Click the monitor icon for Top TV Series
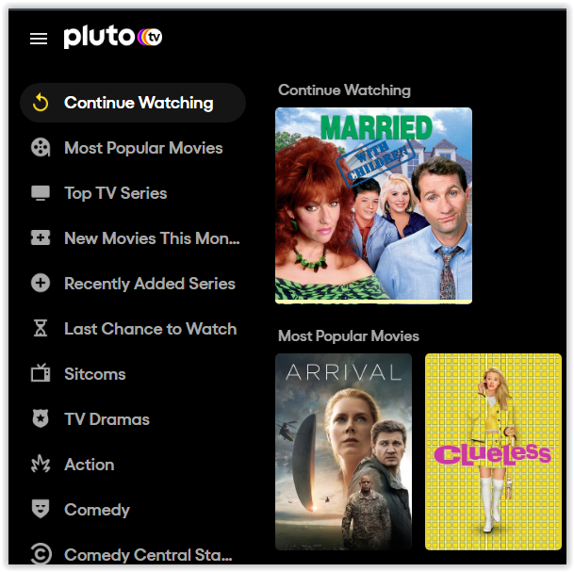This screenshot has width=574, height=572. [41, 193]
